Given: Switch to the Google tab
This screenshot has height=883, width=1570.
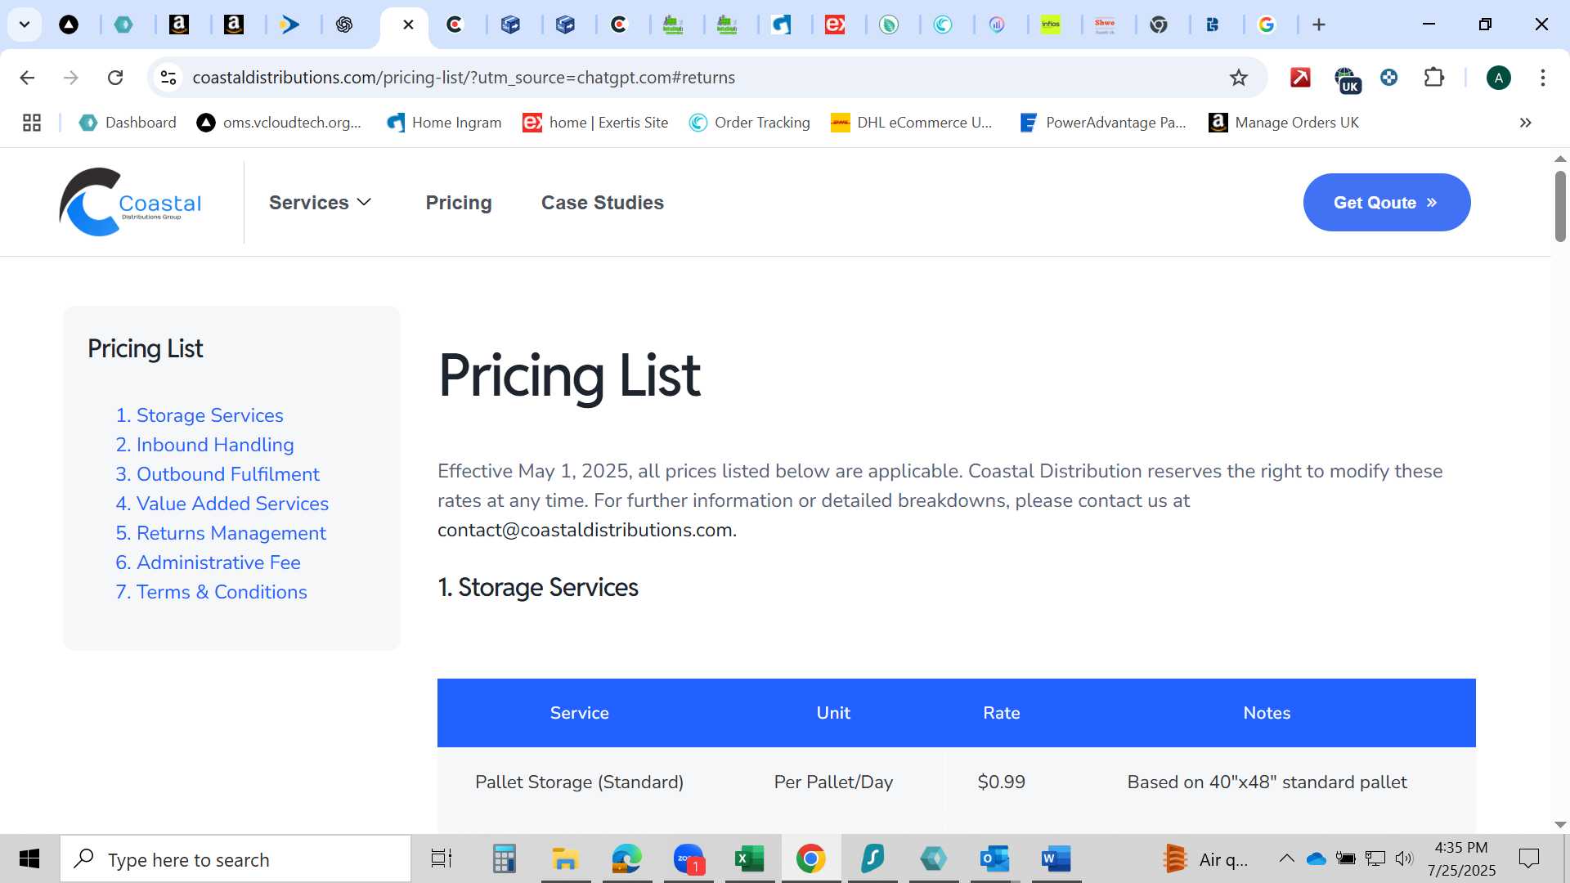Looking at the screenshot, I should click(x=1267, y=25).
